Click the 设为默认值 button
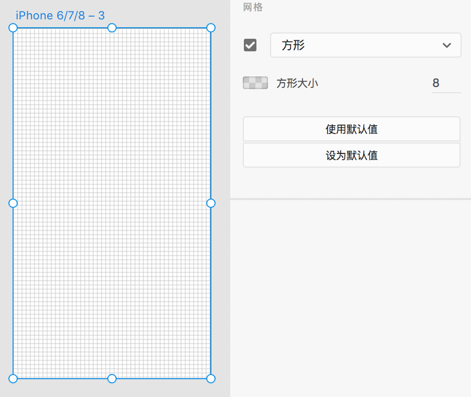The image size is (471, 397). click(x=352, y=155)
